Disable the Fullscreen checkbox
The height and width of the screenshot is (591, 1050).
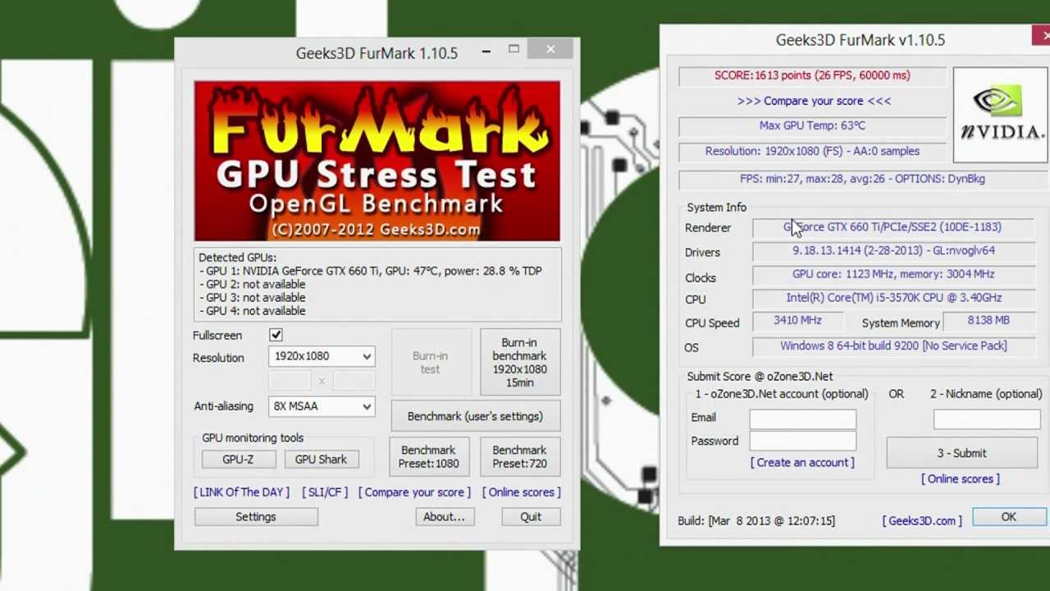276,334
